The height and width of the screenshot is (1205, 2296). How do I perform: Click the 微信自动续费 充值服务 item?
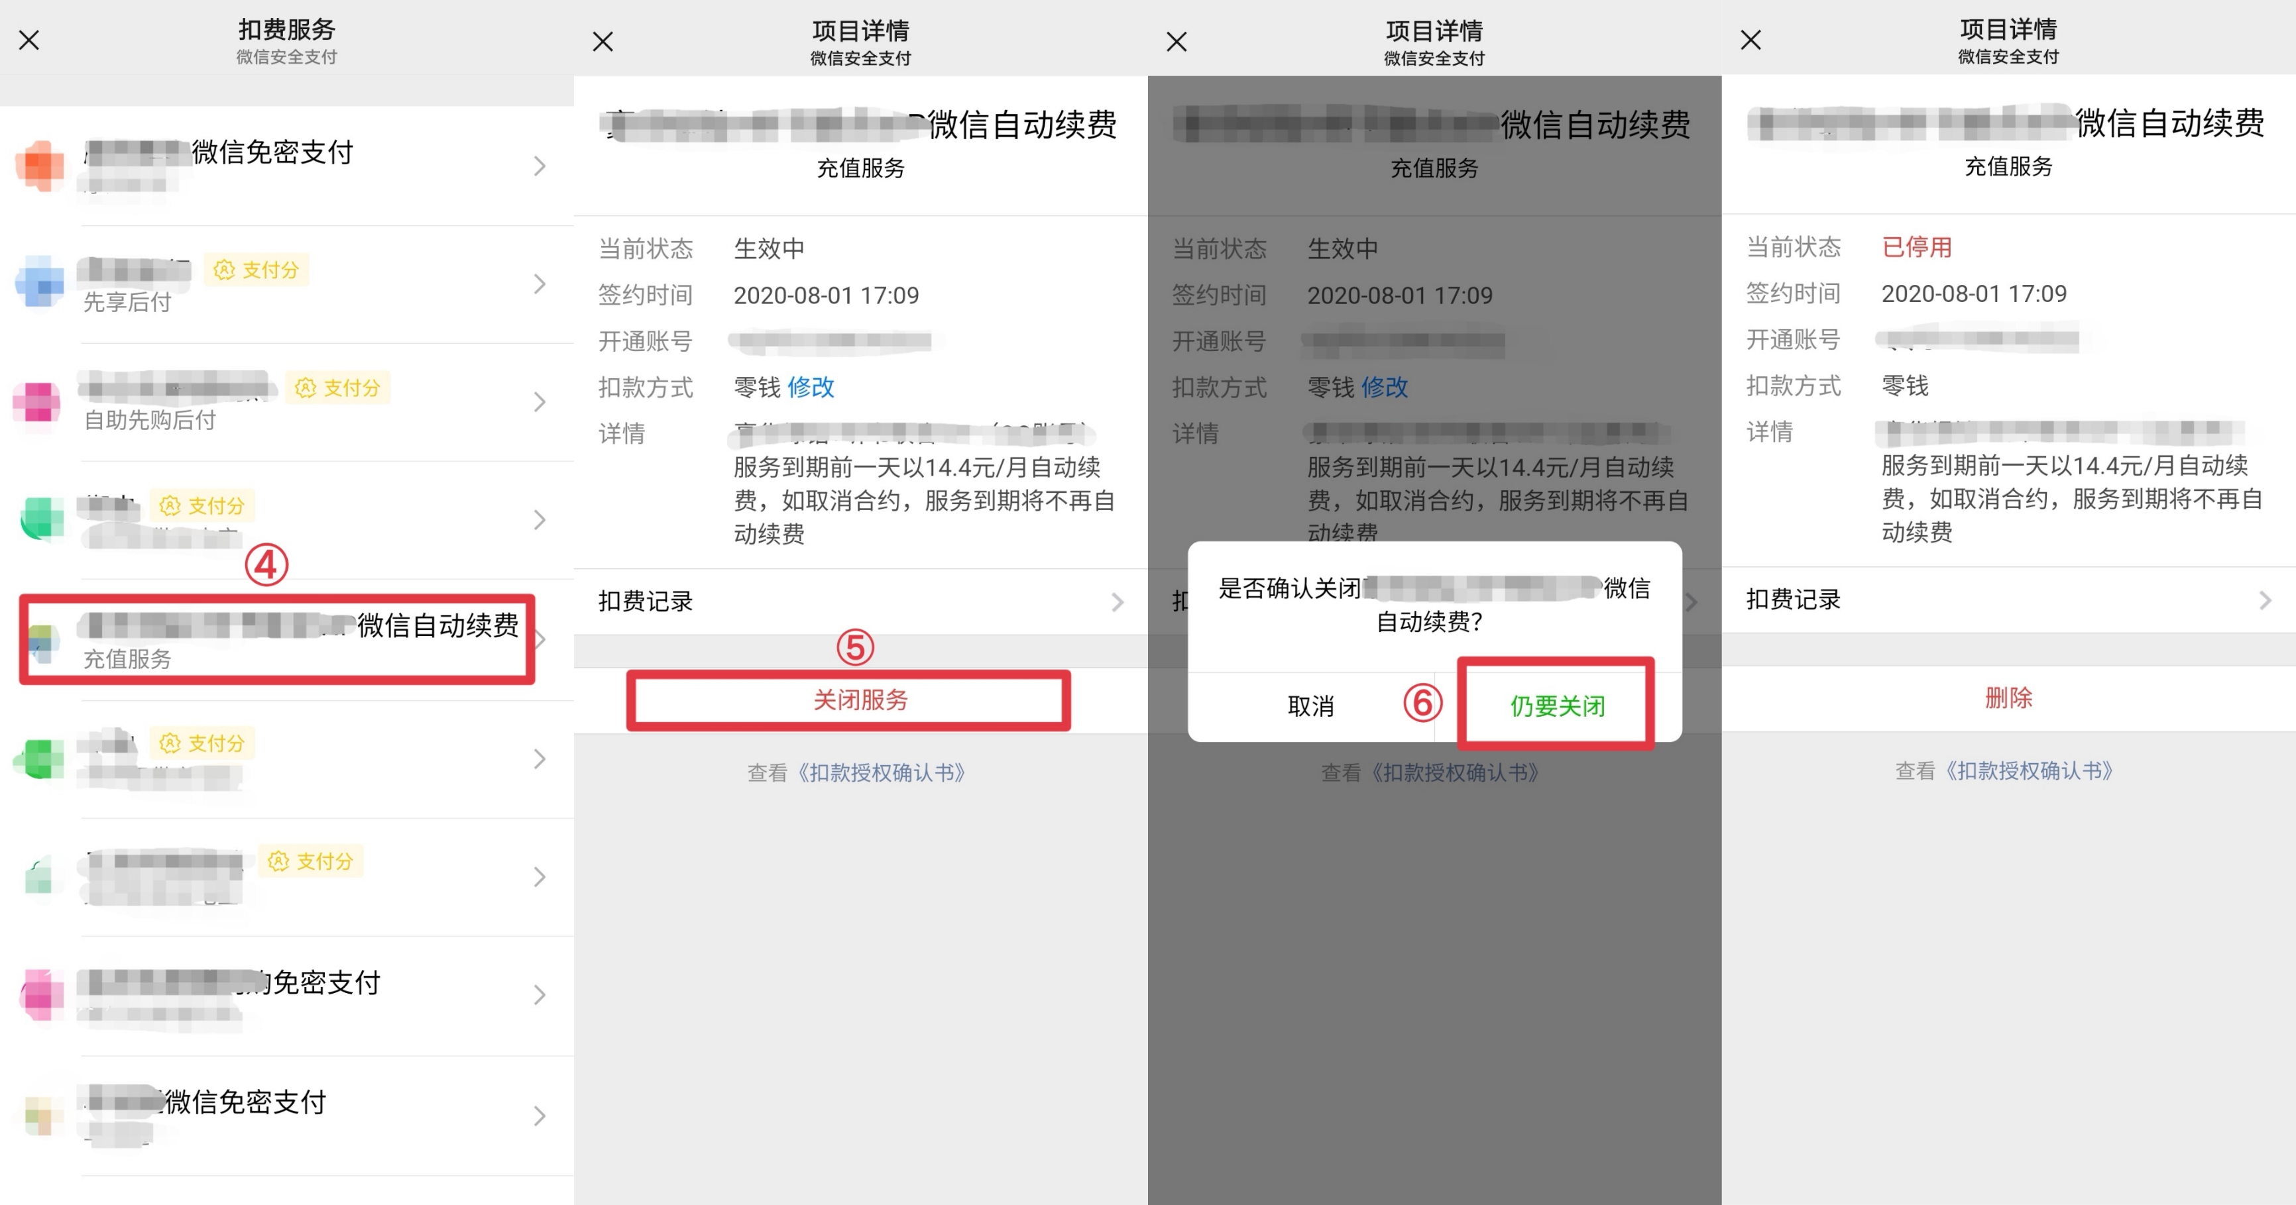(287, 637)
